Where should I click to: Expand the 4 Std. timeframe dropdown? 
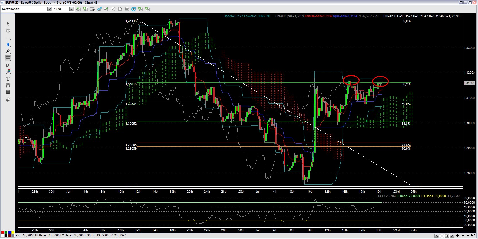click(71, 9)
